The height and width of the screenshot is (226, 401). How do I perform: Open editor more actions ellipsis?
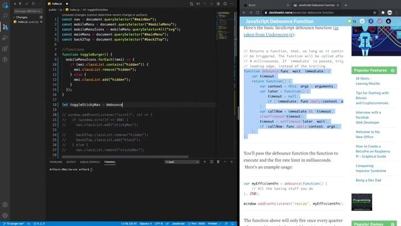pyautogui.click(x=232, y=4)
